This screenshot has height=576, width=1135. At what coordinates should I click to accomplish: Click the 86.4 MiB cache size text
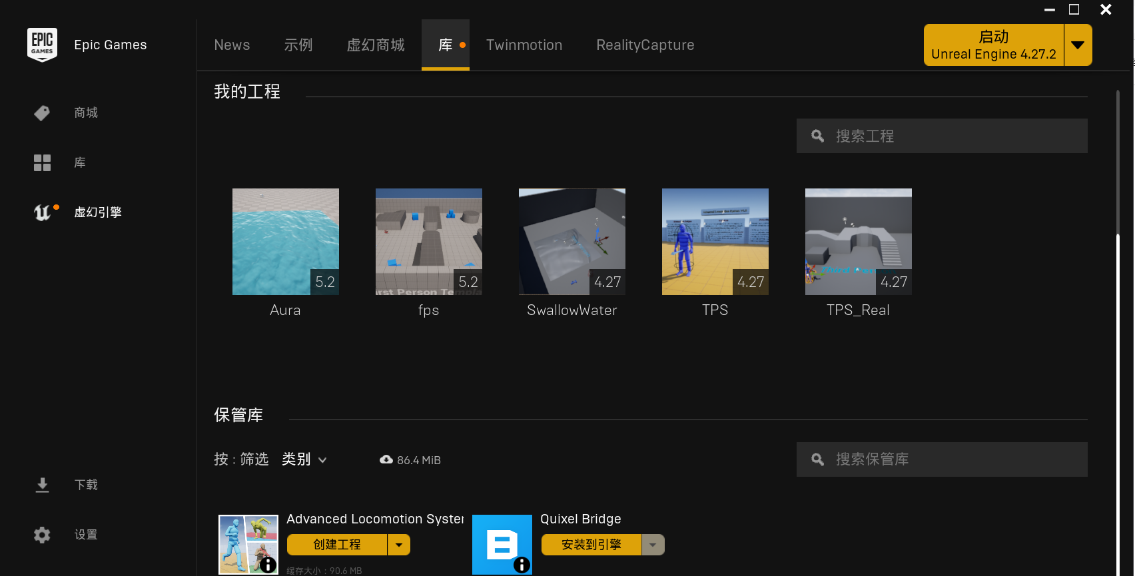pyautogui.click(x=419, y=460)
